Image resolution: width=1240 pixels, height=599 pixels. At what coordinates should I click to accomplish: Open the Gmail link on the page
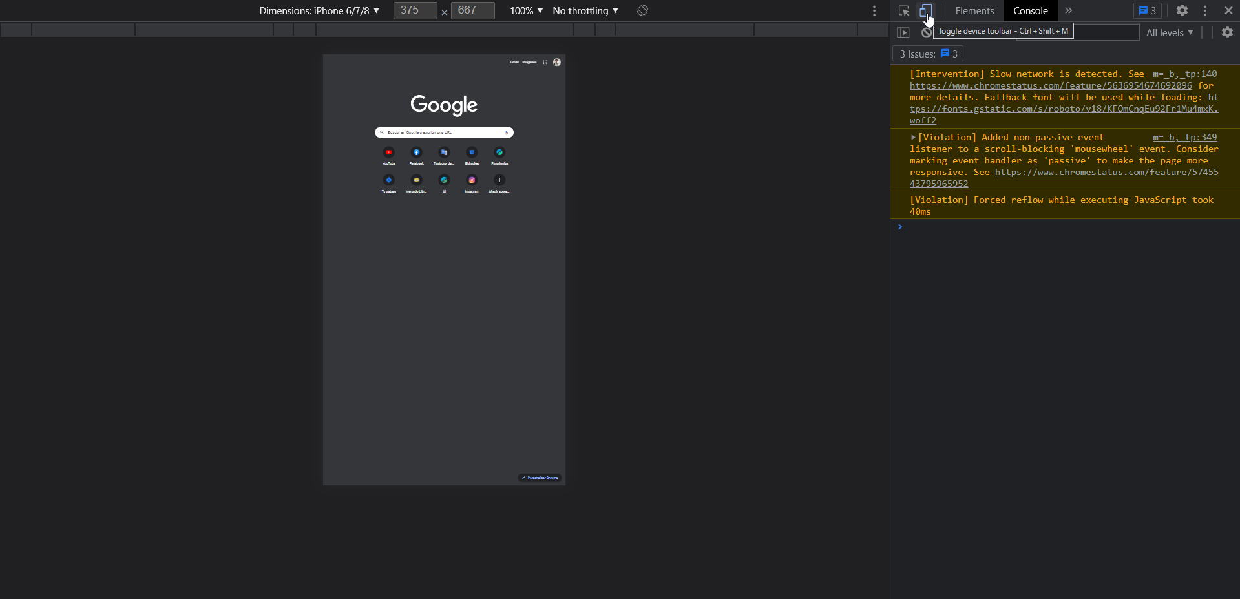click(x=514, y=62)
